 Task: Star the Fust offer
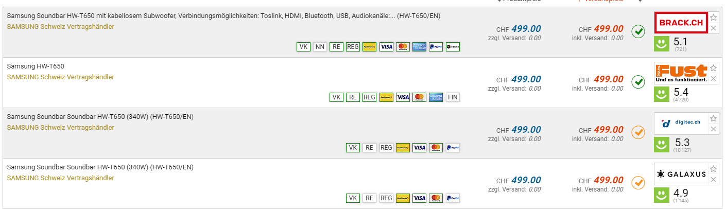click(x=713, y=68)
